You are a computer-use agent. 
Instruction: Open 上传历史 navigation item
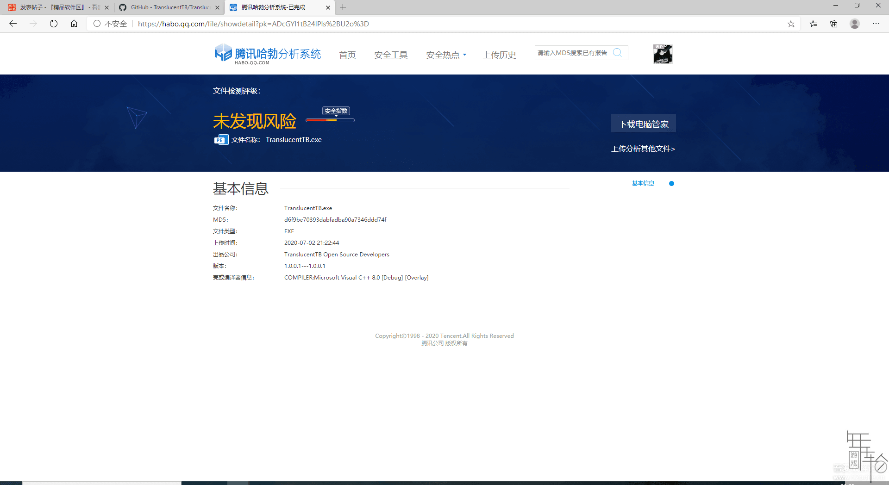(x=499, y=55)
